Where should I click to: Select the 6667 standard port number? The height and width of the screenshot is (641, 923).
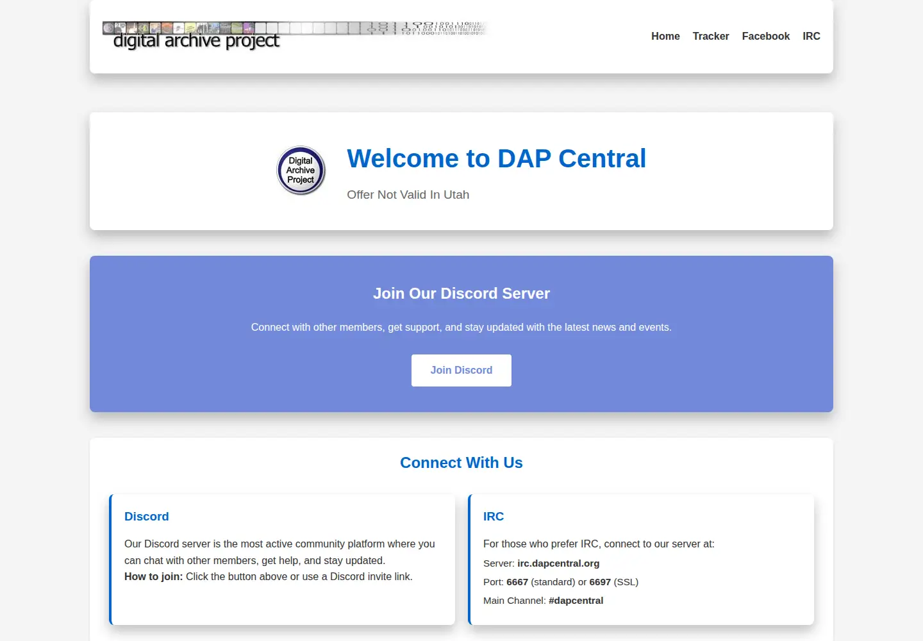click(517, 582)
